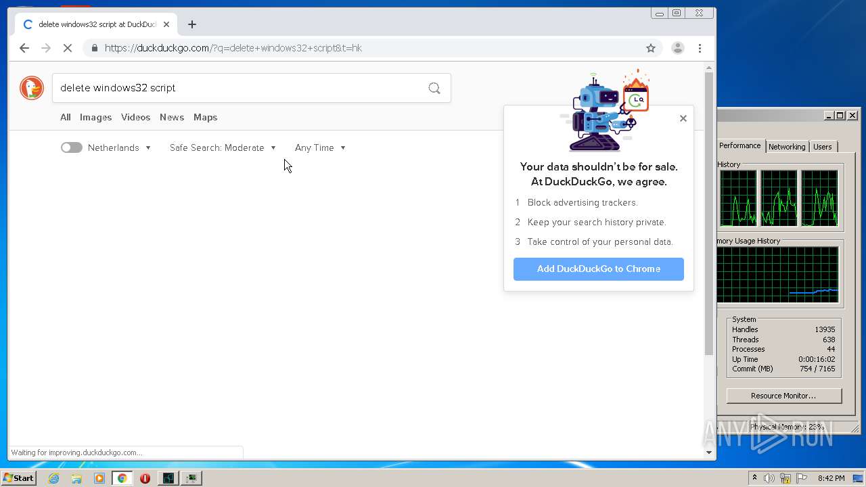This screenshot has width=866, height=487.
Task: Click Add DuckDuckGo to Chrome button
Action: pos(599,269)
